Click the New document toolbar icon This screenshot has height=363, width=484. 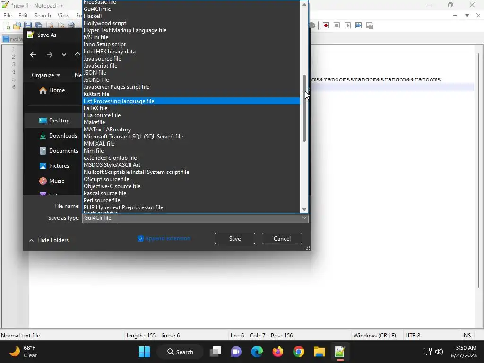(x=7, y=26)
